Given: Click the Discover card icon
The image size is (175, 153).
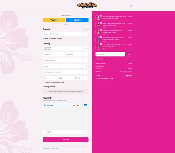Looking at the screenshot, I should [81, 105].
